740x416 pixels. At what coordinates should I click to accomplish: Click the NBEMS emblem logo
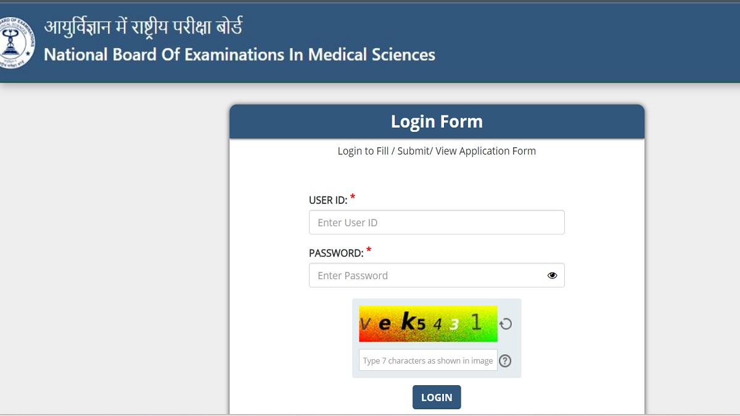click(15, 42)
